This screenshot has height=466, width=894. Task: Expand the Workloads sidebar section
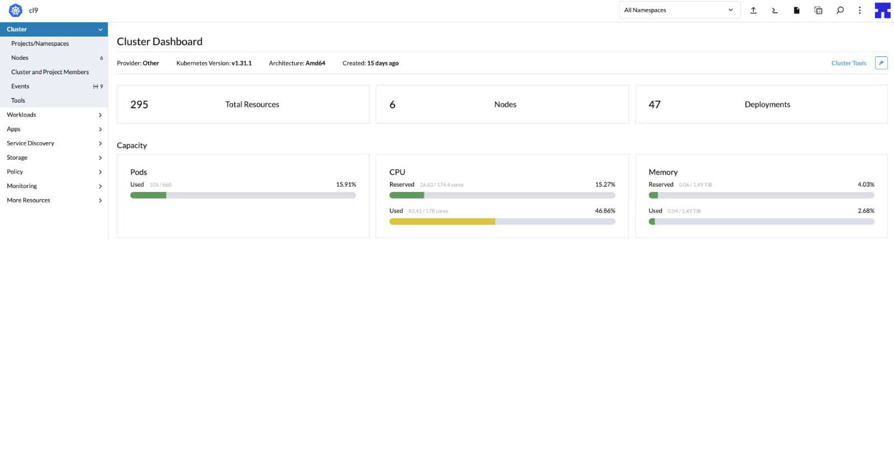pyautogui.click(x=54, y=115)
